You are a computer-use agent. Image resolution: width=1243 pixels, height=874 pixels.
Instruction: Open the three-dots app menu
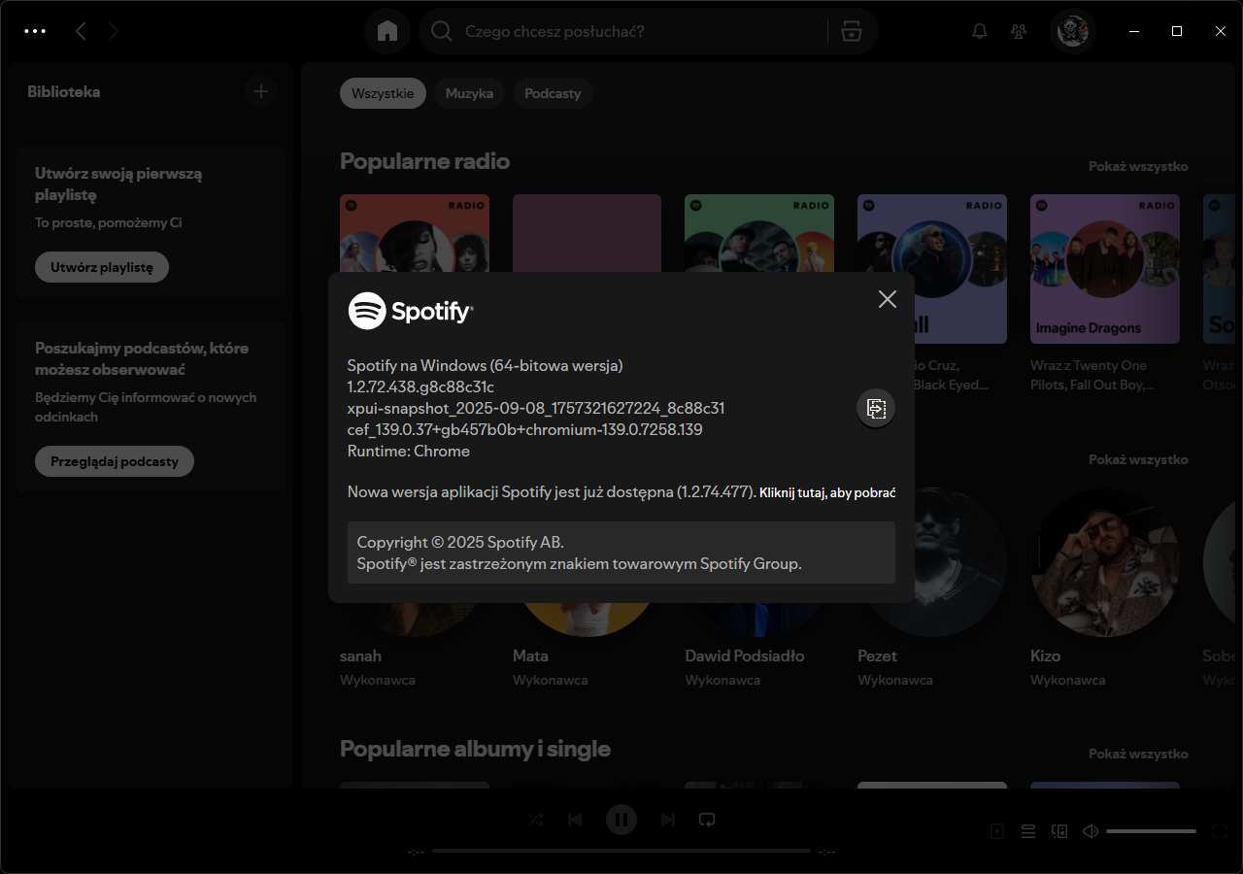[x=35, y=31]
